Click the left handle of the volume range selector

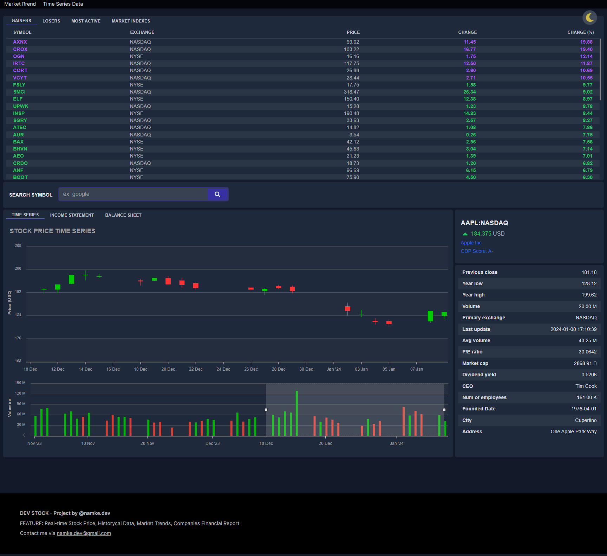266,410
